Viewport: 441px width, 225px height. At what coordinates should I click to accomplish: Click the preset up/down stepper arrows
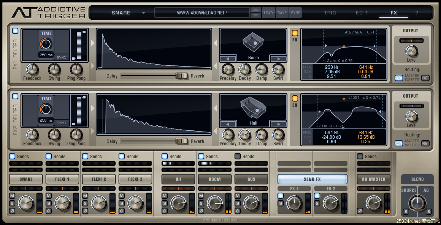(x=255, y=13)
